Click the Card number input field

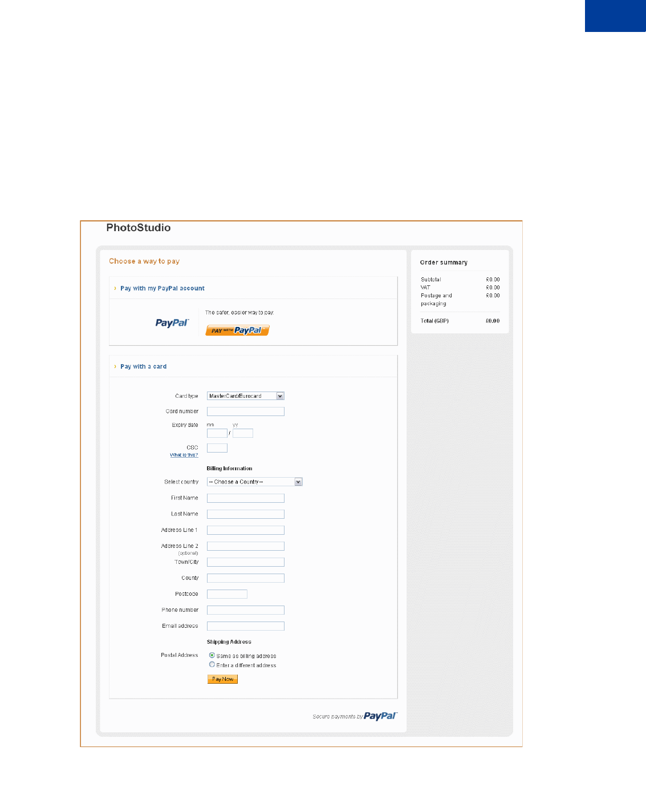click(x=246, y=411)
